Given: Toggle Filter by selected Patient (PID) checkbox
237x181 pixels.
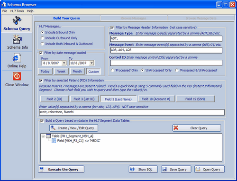Looking at the screenshot, I should [41, 81].
